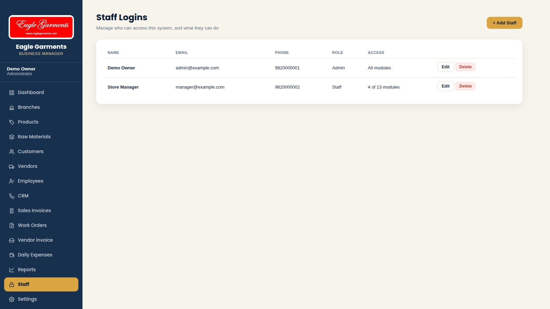Edit the Store Manager login
Image resolution: width=550 pixels, height=309 pixels.
tap(445, 86)
